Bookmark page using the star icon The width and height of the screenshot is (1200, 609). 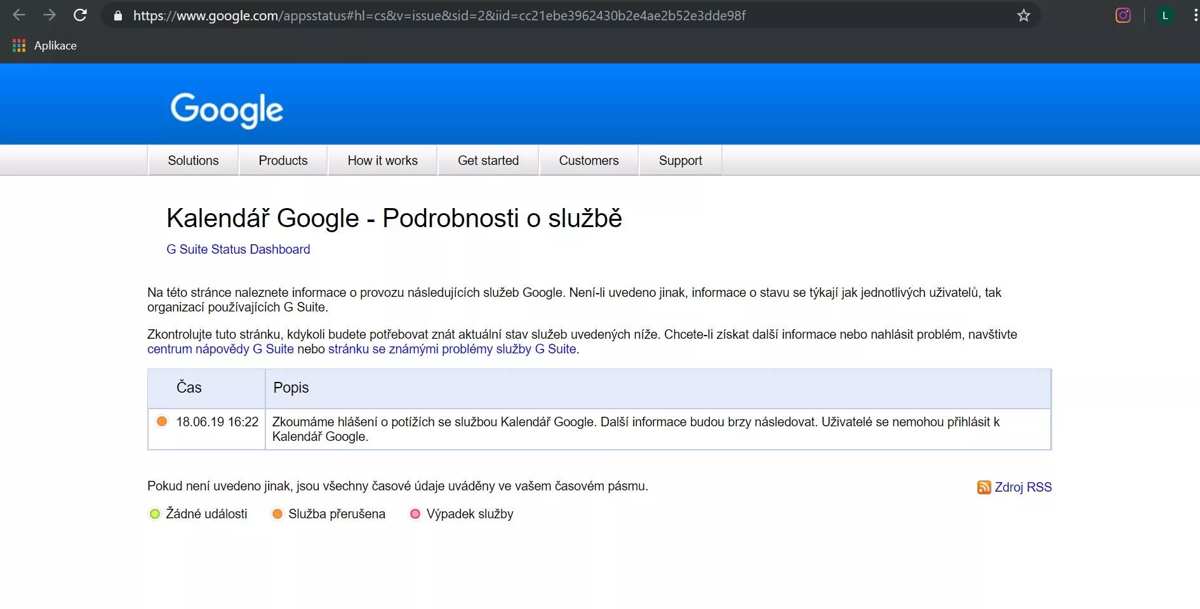click(1023, 16)
